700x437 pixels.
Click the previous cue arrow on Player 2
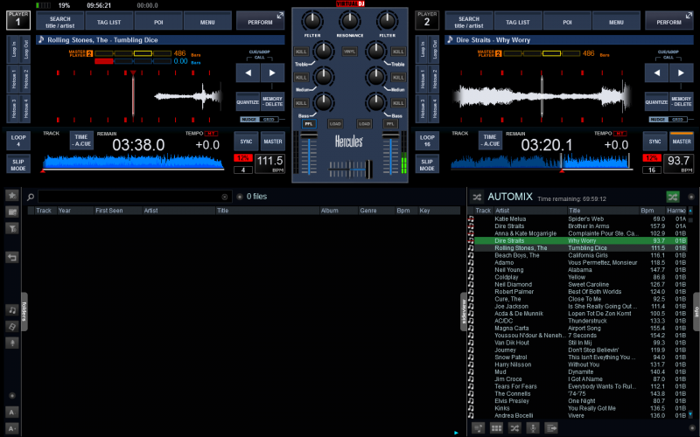[x=657, y=73]
